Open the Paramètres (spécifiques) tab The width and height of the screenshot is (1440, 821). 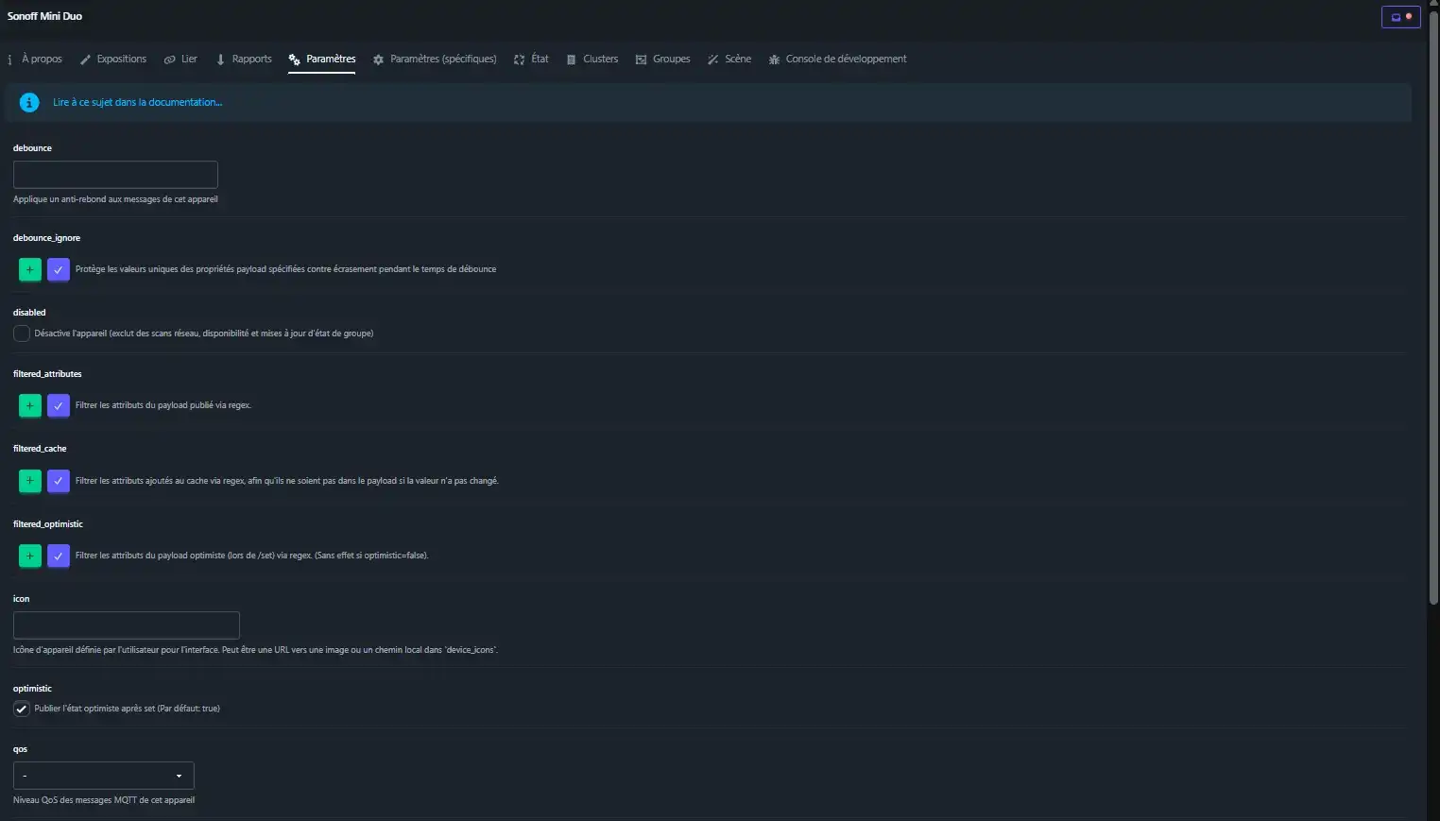tap(435, 59)
